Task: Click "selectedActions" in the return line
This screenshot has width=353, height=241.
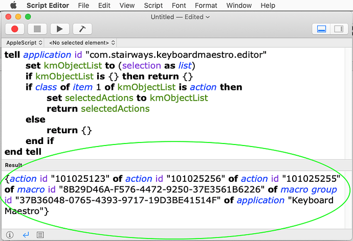Action: point(115,109)
